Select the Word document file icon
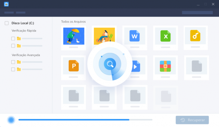Image resolution: width=219 pixels, height=127 pixels. point(134,36)
